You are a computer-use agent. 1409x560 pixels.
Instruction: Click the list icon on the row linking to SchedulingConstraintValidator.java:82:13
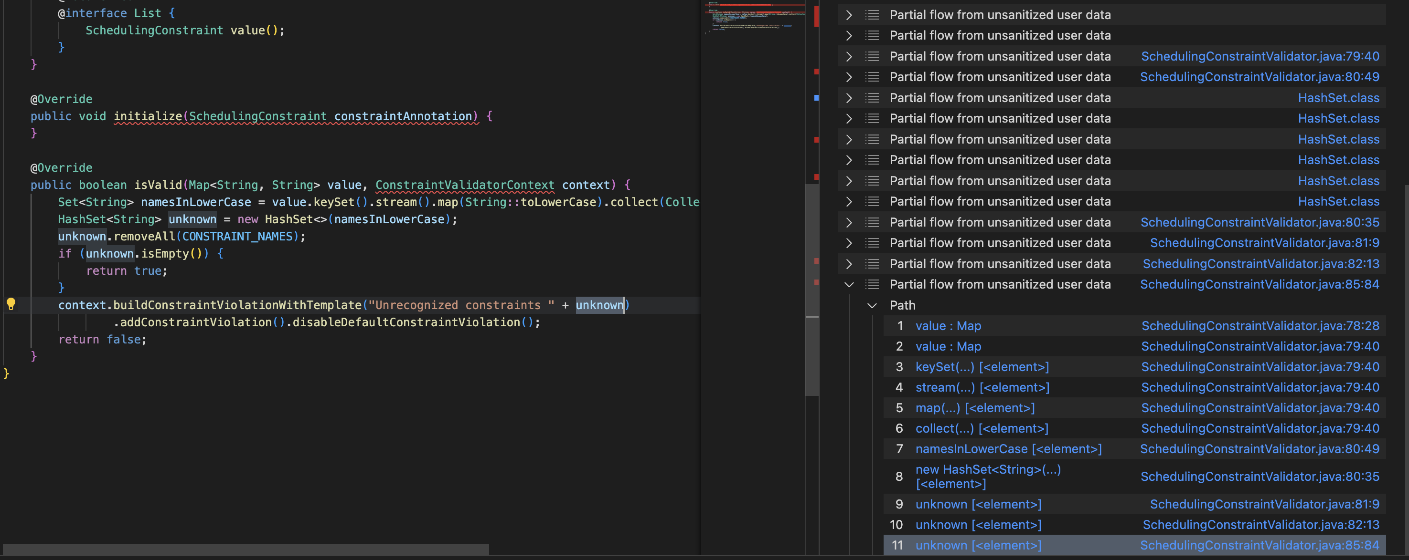(872, 264)
